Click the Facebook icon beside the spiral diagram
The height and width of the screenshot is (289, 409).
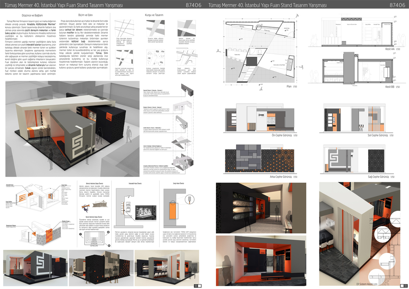coord(80,234)
